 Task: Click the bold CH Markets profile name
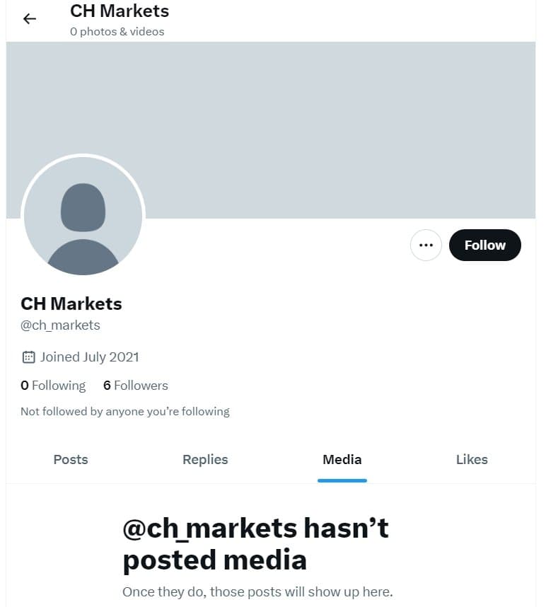tap(71, 303)
